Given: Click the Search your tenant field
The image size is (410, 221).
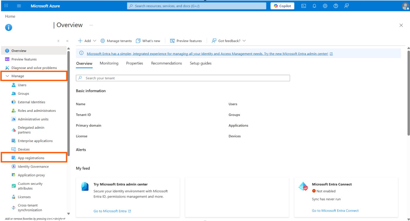Looking at the screenshot, I should (x=183, y=78).
